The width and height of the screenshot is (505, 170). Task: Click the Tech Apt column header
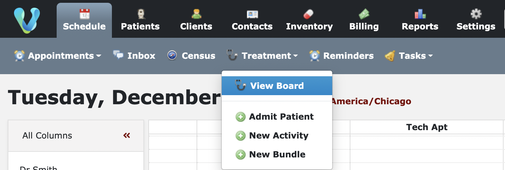pos(427,127)
